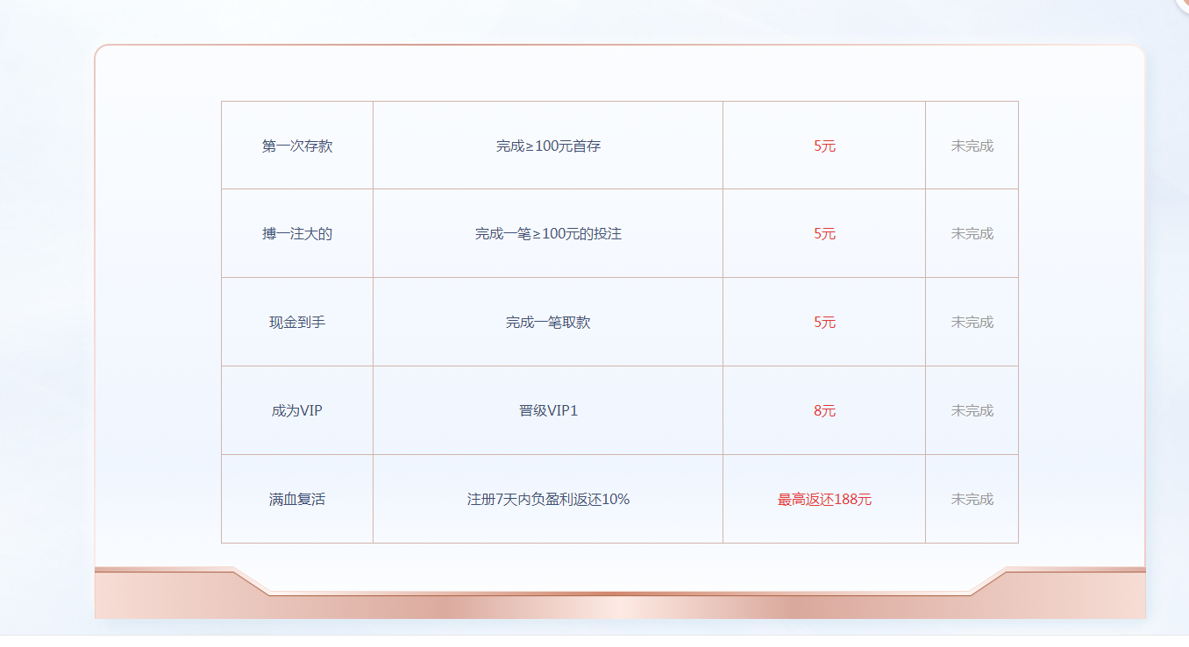Click the 搏一注大的 task name cell
This screenshot has height=647, width=1189.
click(297, 234)
